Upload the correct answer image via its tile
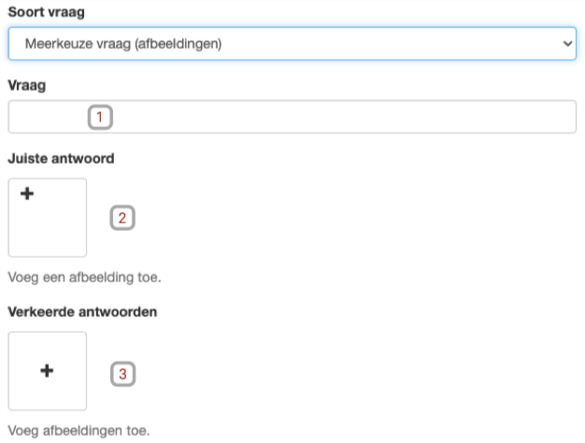The image size is (585, 443). [48, 218]
